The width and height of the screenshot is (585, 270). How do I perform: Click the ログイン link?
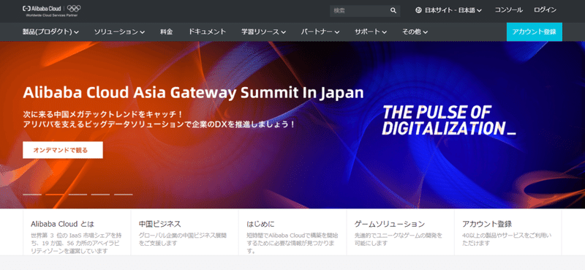(x=545, y=10)
